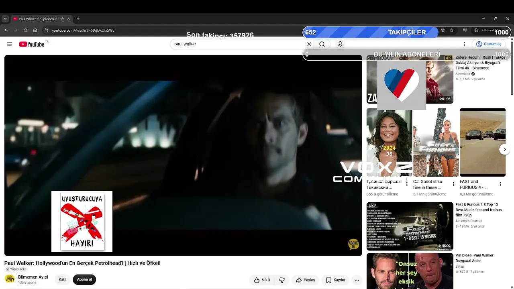Open 'Zafere Hücum - Rush' video title

click(480, 63)
